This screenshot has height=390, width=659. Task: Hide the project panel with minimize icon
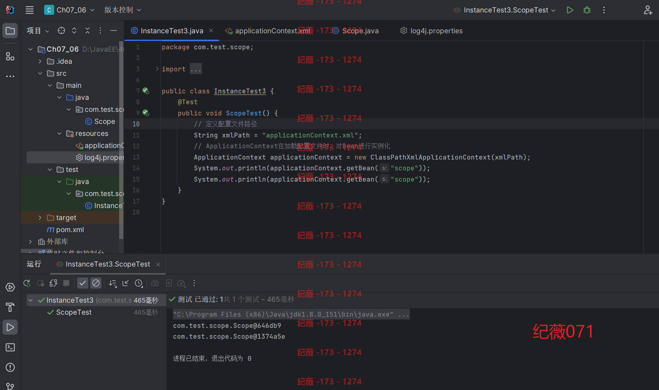(x=114, y=30)
